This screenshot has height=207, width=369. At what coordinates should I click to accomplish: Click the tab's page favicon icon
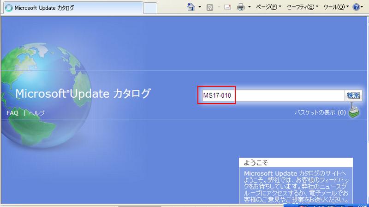pyautogui.click(x=9, y=8)
